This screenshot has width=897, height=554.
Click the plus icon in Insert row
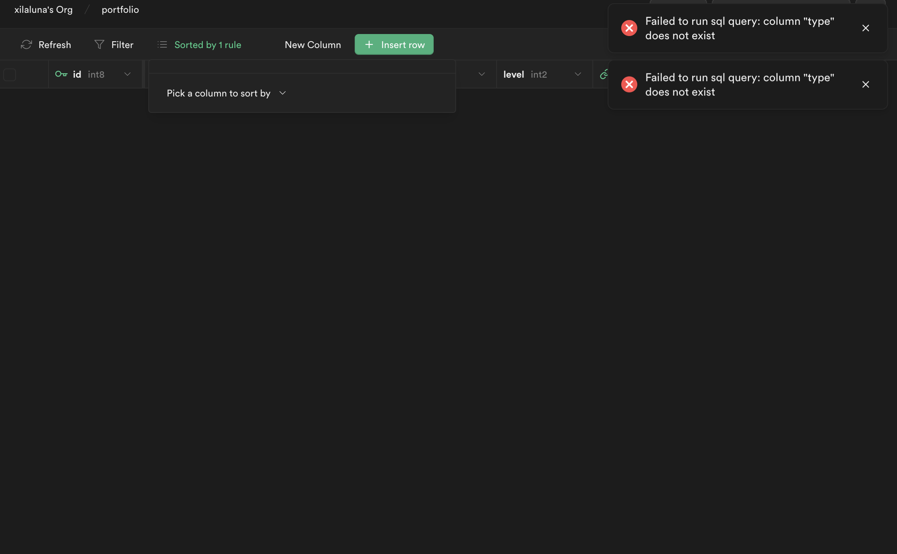click(369, 44)
